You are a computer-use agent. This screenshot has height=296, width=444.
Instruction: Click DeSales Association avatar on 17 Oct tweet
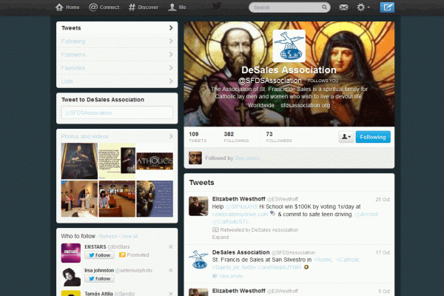coord(198,259)
